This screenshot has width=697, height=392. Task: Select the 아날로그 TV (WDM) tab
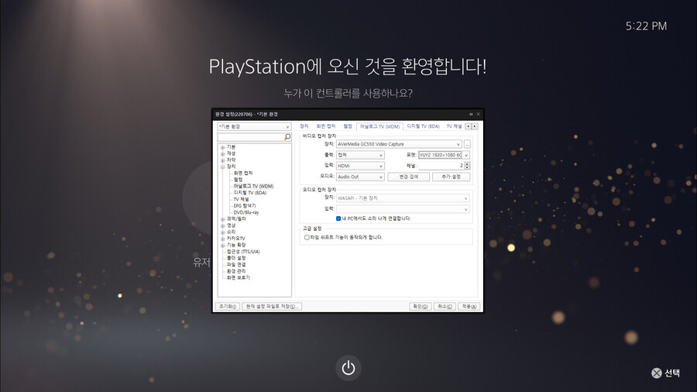[379, 127]
